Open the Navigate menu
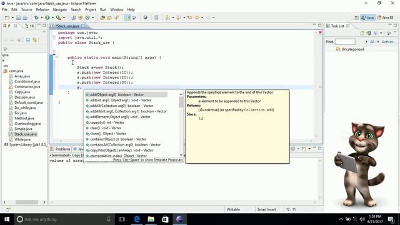 pos(60,10)
